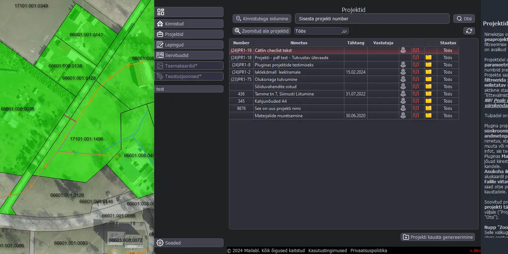Image resolution: width=508 pixels, height=254 pixels.
Task: Click red pipe icon for Projekti - pdf test
Action: click(416, 57)
